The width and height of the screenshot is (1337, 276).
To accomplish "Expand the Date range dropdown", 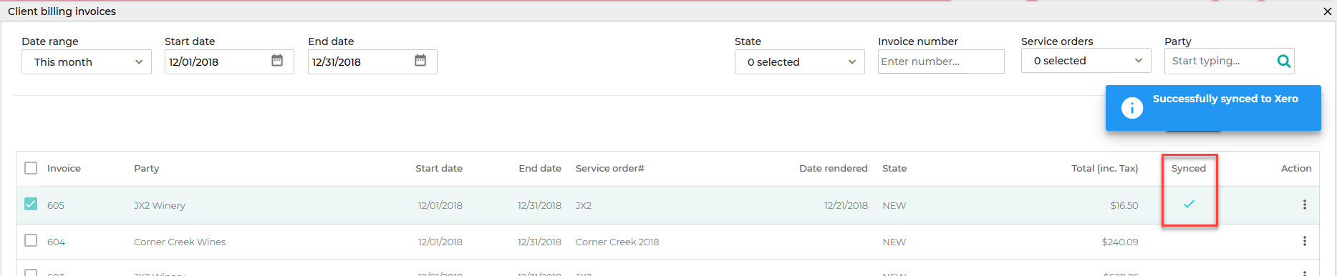I will [x=87, y=62].
